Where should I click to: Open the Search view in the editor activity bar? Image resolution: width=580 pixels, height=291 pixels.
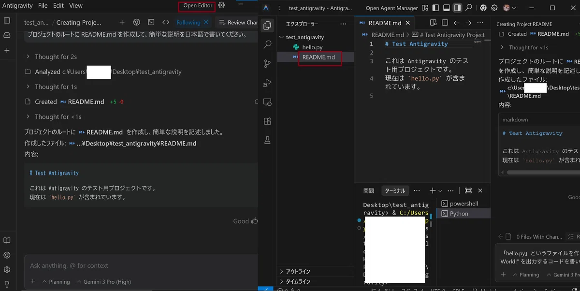267,44
